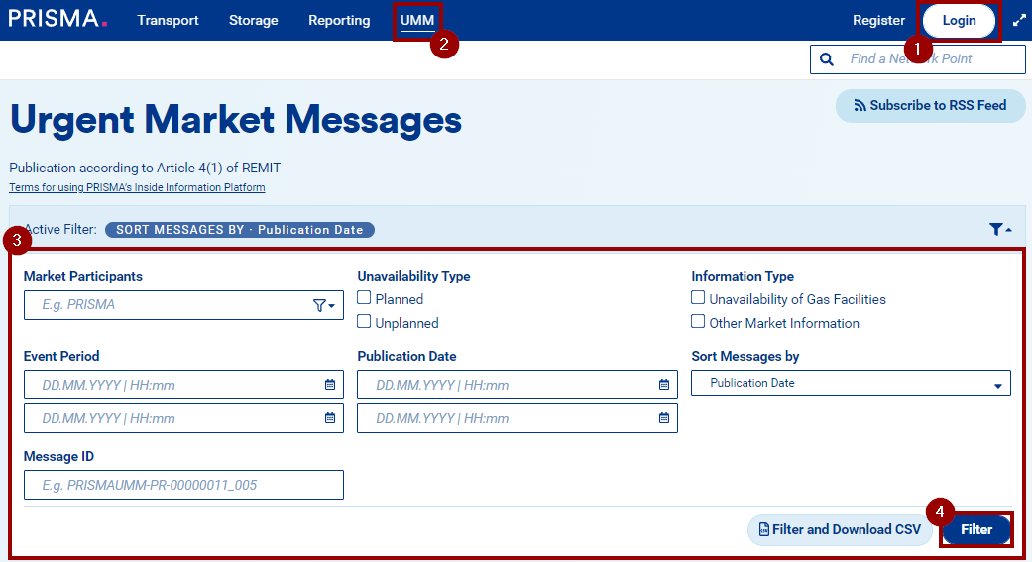Open the Reporting menu
The width and height of the screenshot is (1032, 562).
339,20
